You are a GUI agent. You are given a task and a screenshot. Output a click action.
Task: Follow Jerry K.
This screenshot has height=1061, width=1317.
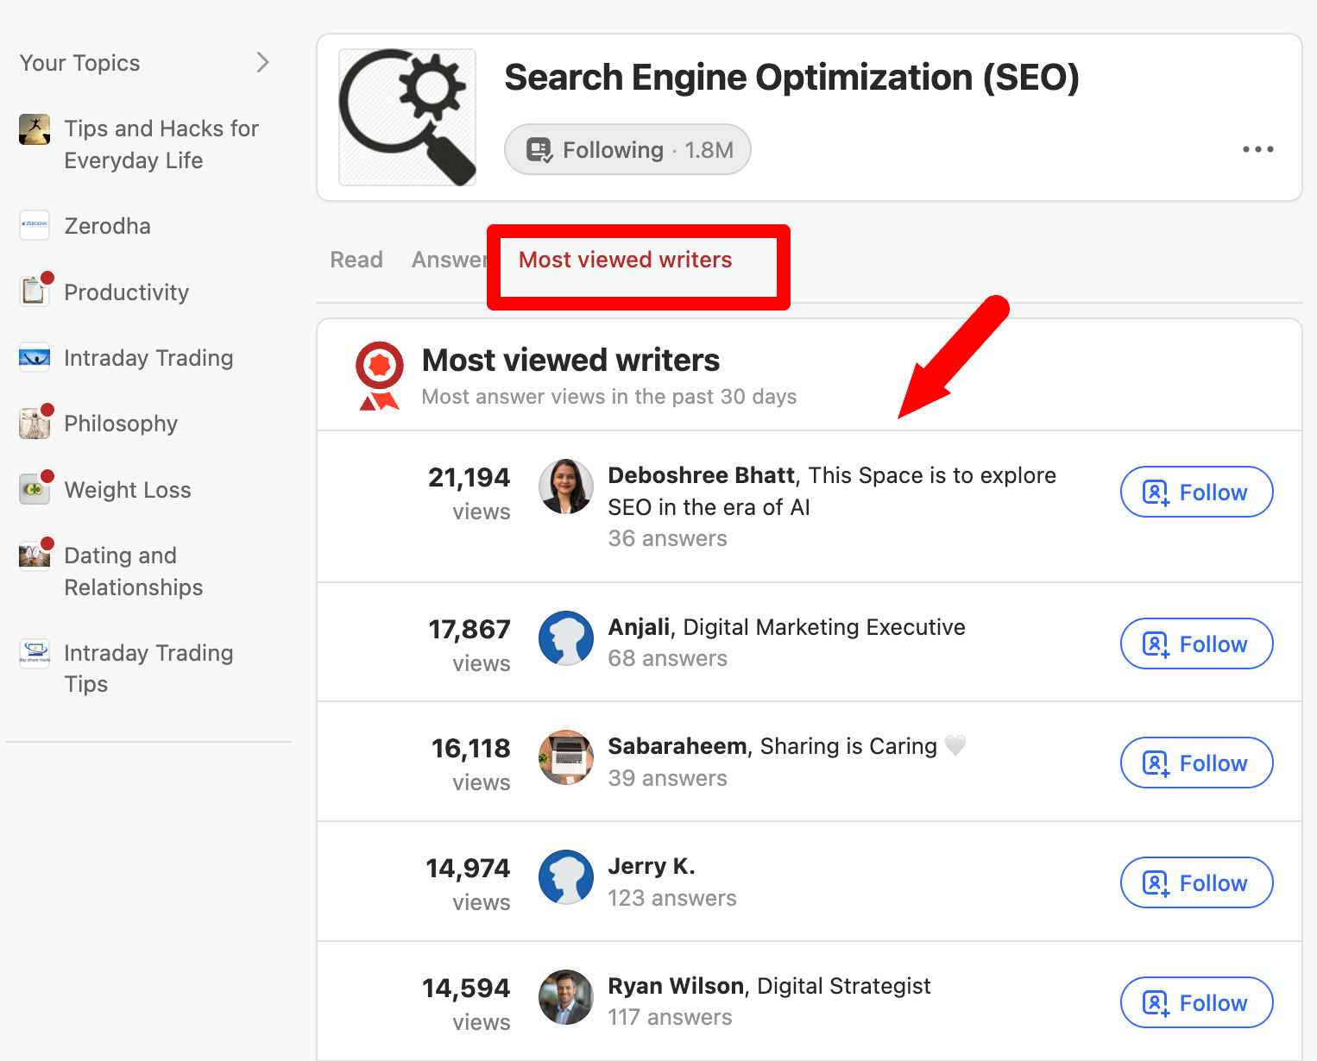click(1196, 882)
